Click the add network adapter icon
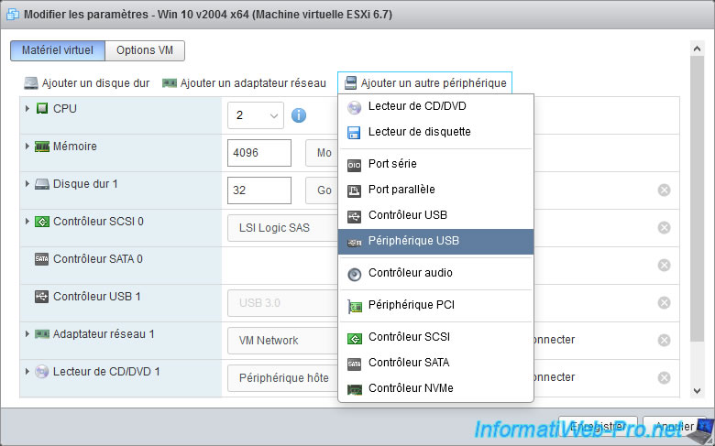 [x=170, y=83]
